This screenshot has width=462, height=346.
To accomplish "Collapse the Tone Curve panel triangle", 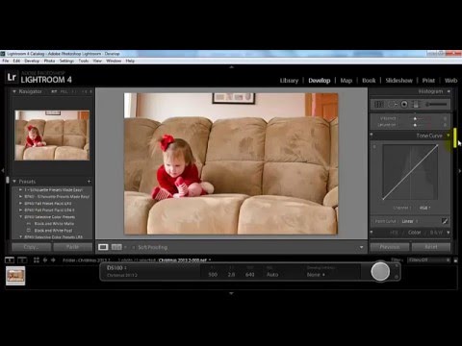I will point(449,136).
